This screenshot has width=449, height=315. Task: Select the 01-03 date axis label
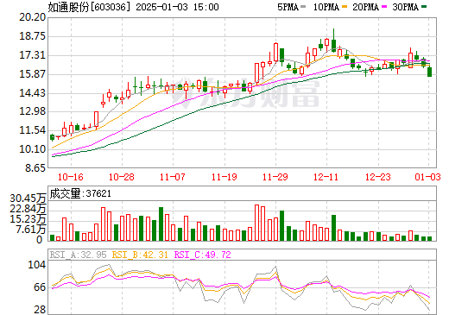[427, 177]
